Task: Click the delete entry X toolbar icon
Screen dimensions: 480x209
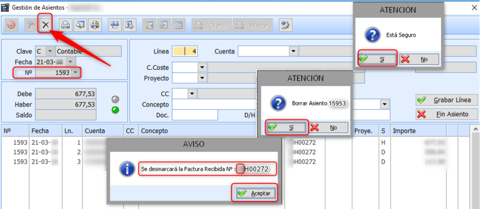Action: click(x=45, y=25)
